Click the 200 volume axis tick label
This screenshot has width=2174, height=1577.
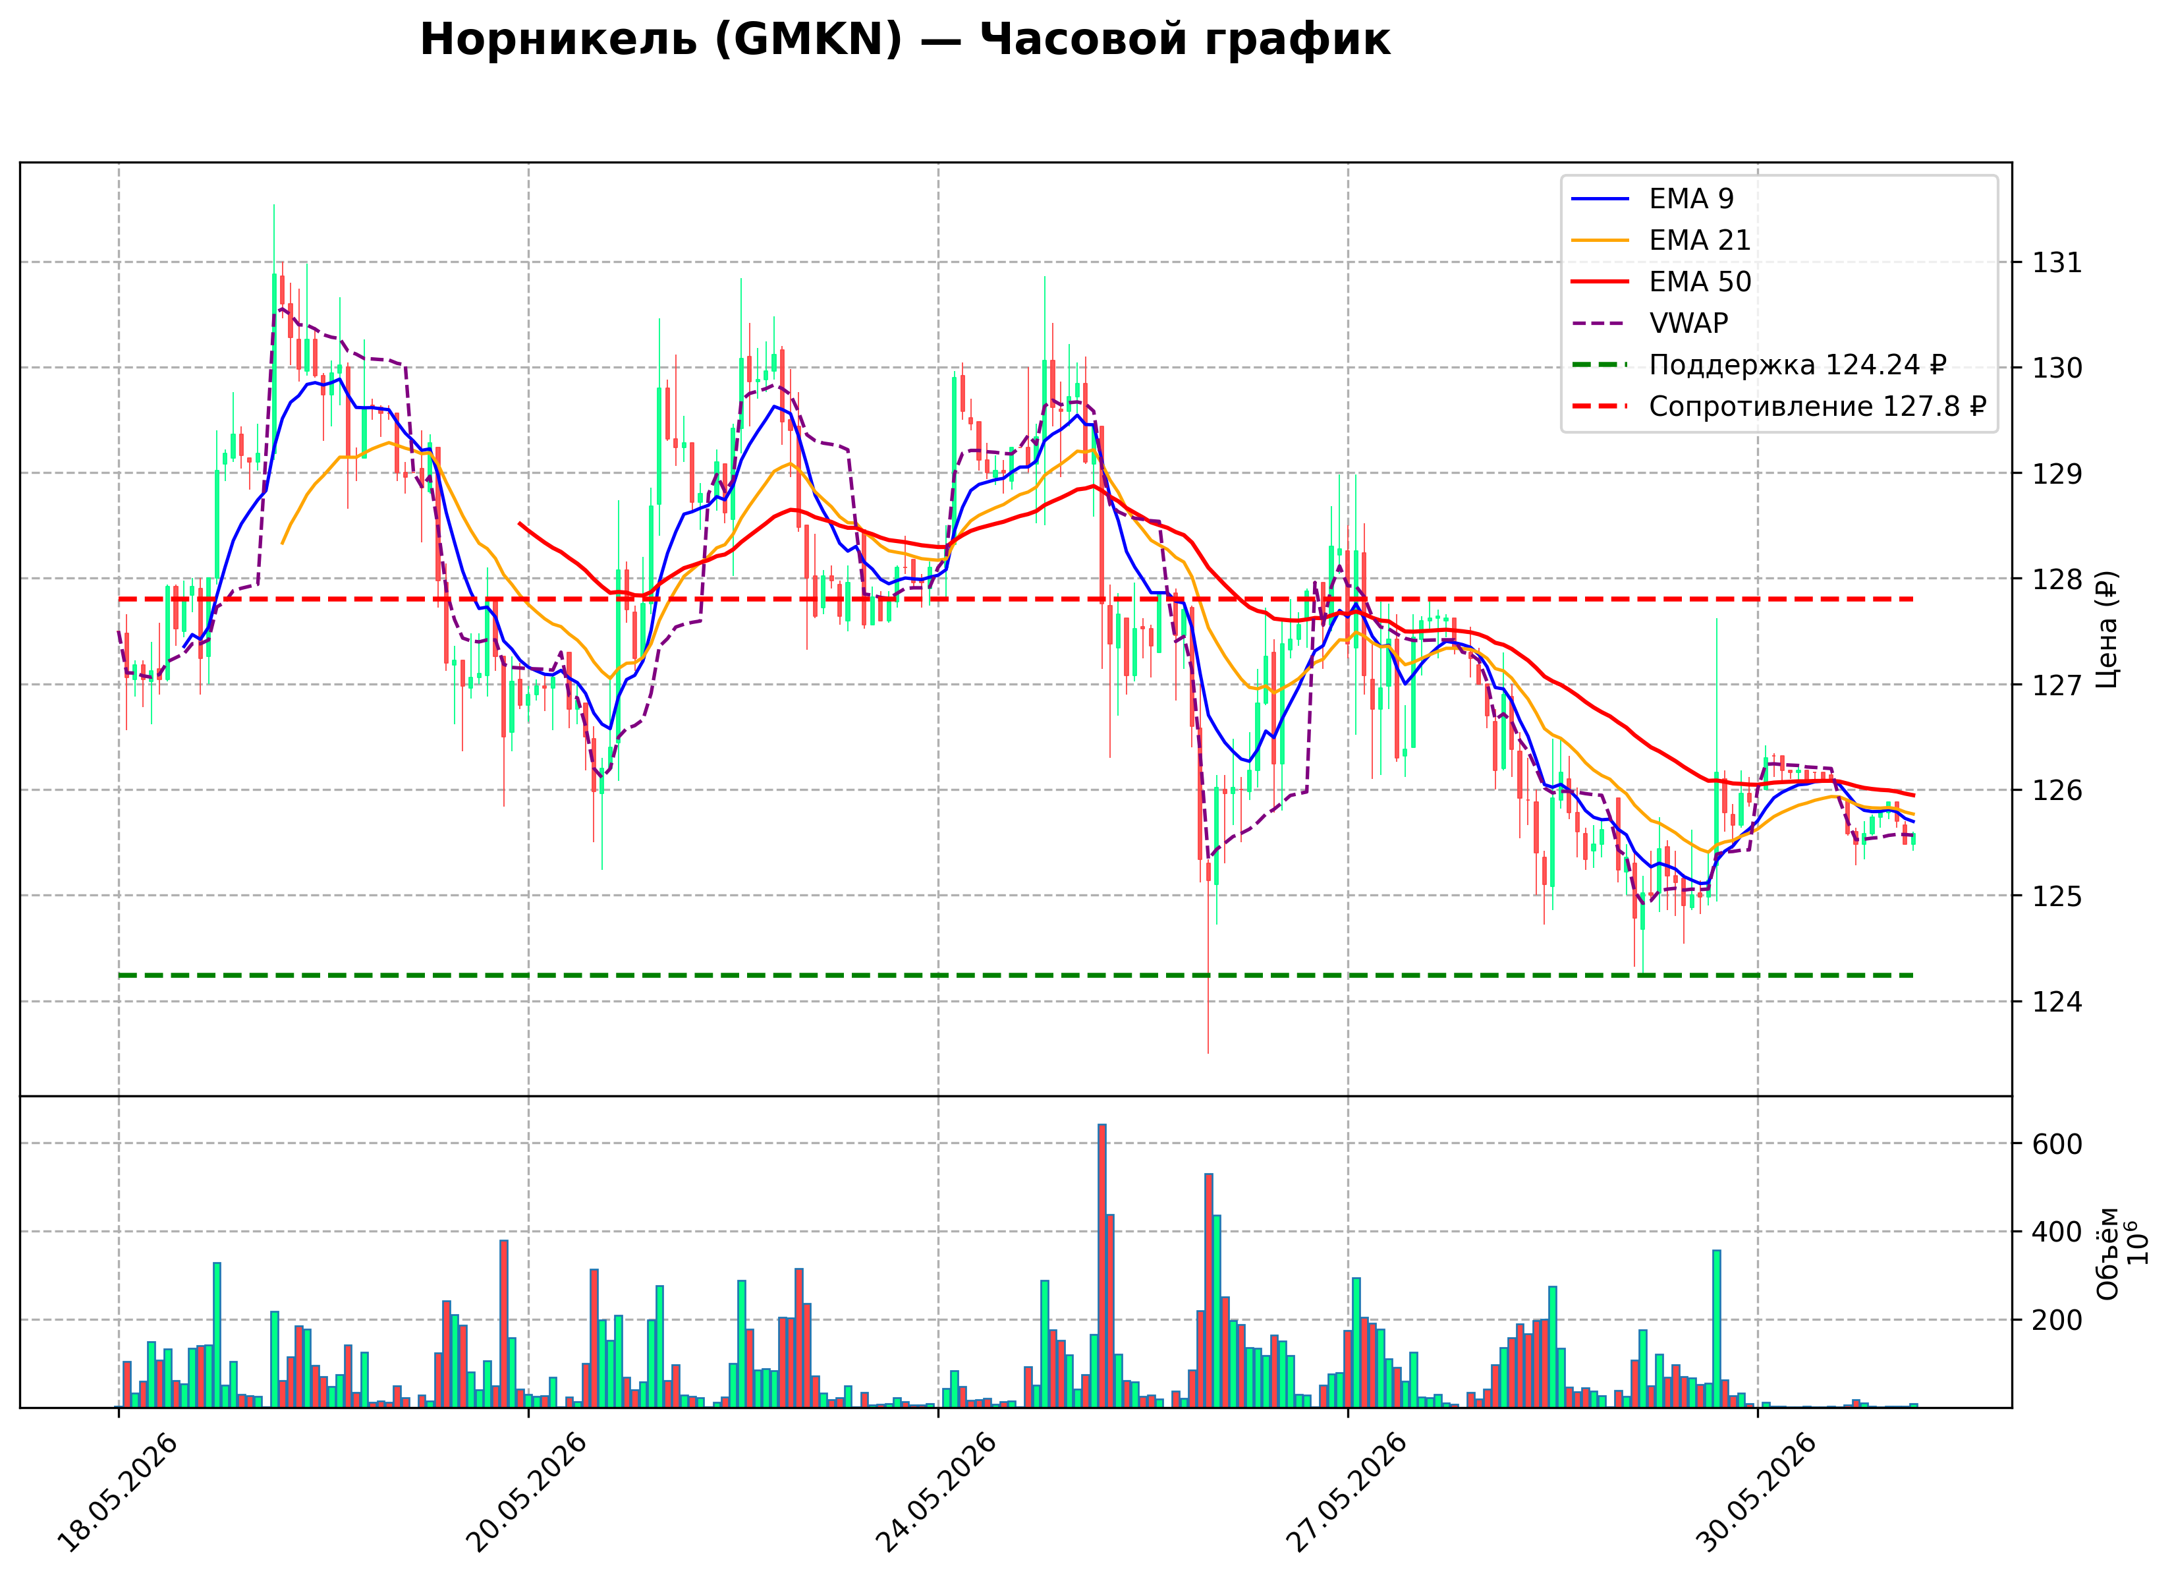[2057, 1320]
